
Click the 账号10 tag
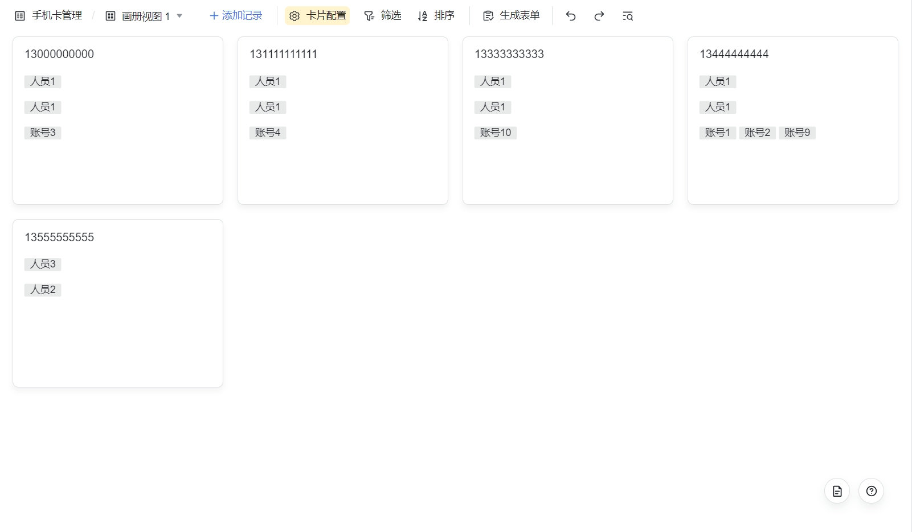pyautogui.click(x=496, y=133)
